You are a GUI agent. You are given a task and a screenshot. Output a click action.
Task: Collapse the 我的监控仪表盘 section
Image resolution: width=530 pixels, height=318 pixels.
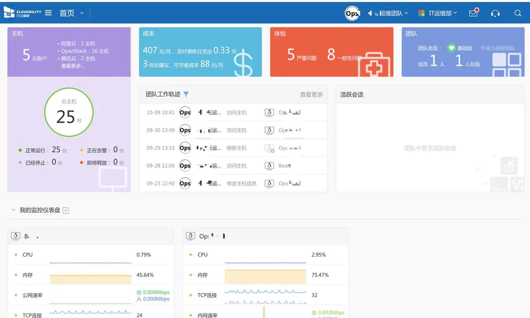point(13,210)
